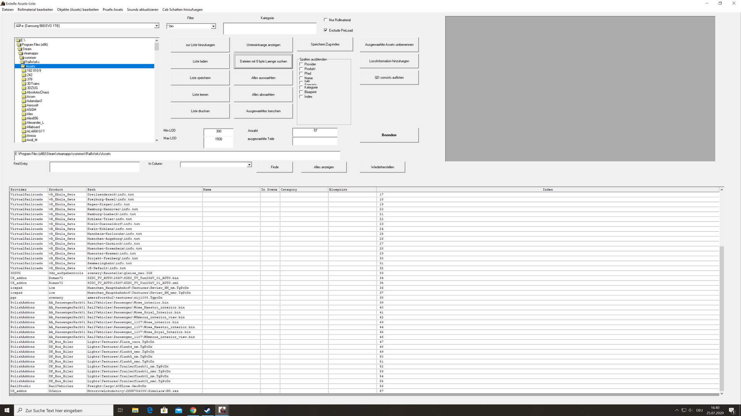Open the Mail app from the taskbar
The image size is (741, 416).
(179, 410)
